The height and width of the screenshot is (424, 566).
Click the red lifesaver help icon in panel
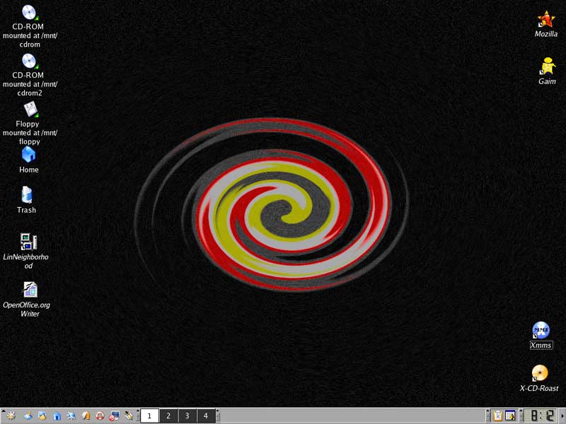point(100,416)
